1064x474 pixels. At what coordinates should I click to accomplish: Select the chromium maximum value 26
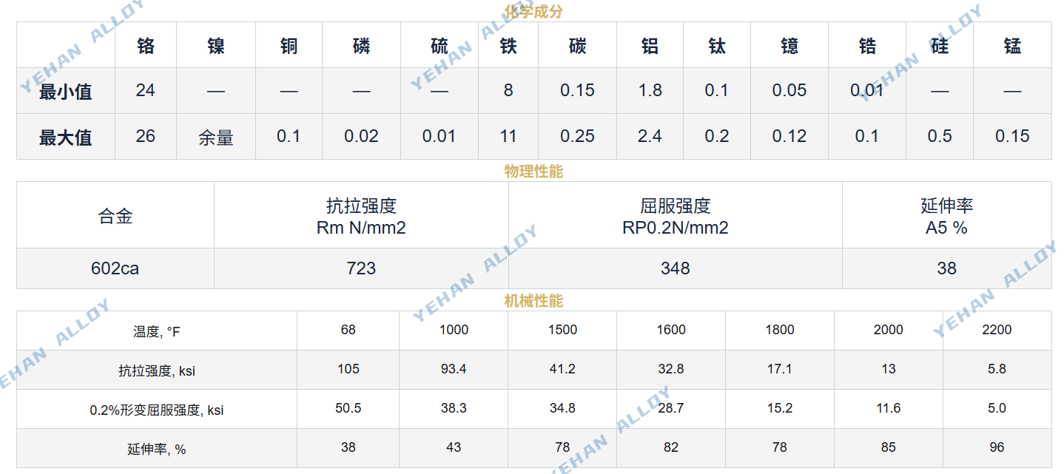146,136
